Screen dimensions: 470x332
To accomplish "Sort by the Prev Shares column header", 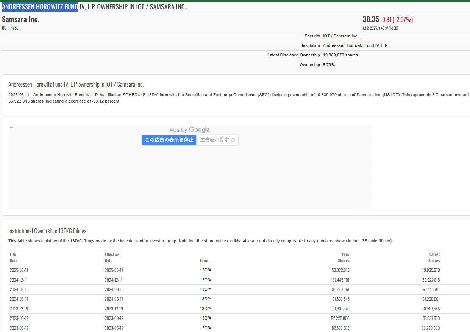I will (344, 257).
